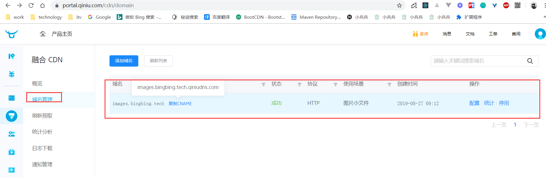Open 消息 in the header
This screenshot has height=178, width=546.
coord(447,34)
